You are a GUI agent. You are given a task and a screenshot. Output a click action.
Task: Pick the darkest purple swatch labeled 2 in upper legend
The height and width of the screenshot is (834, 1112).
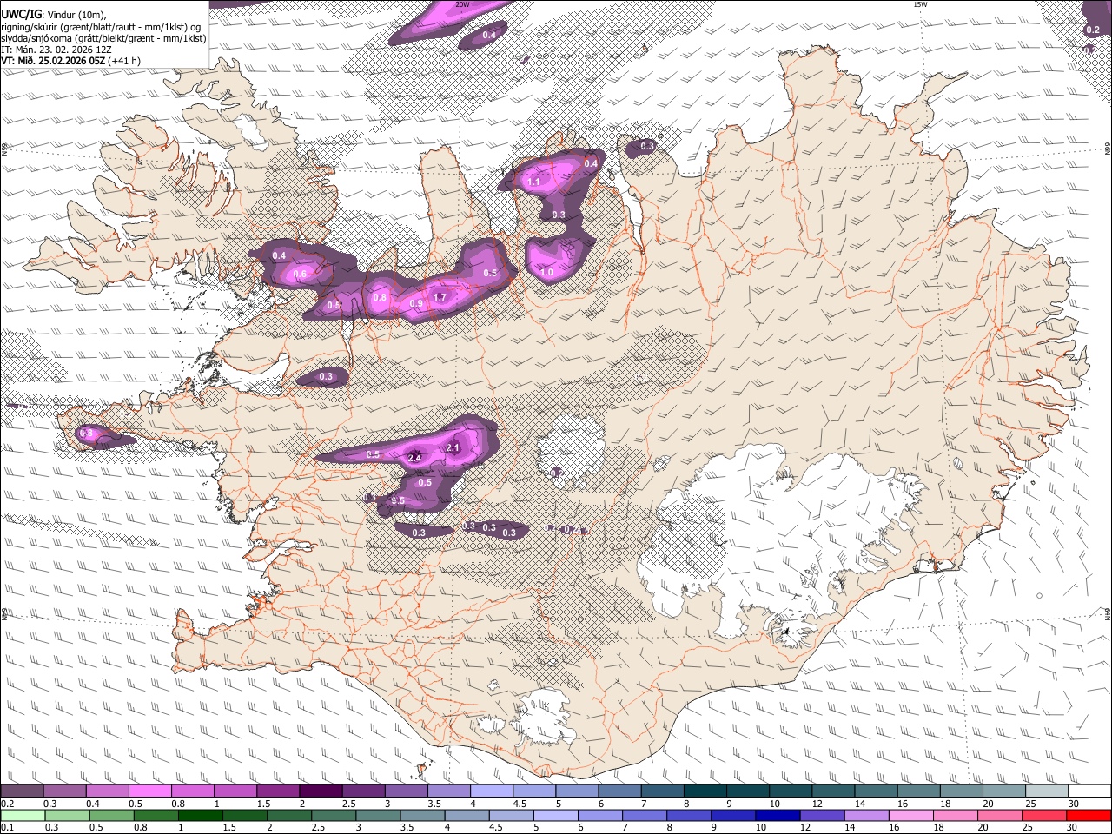321,791
